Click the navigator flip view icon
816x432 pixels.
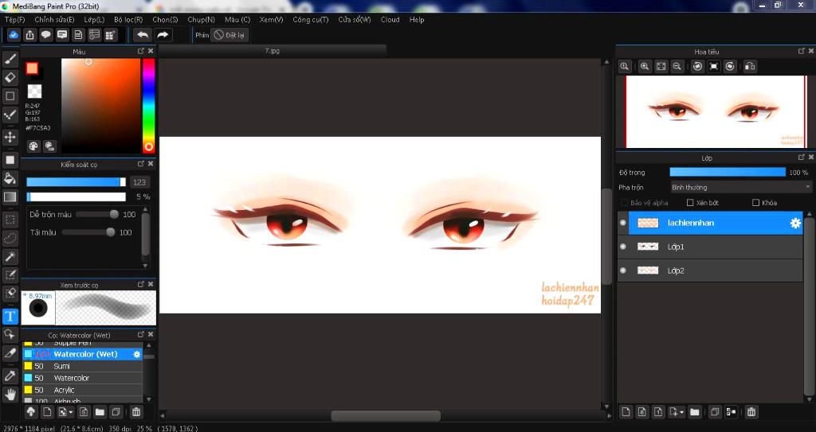click(x=750, y=67)
